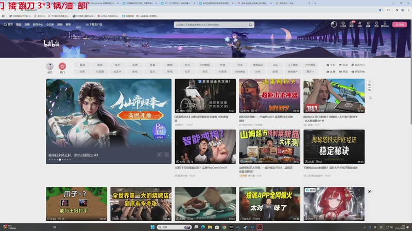Open File Explorer from taskbar

tap(210, 227)
